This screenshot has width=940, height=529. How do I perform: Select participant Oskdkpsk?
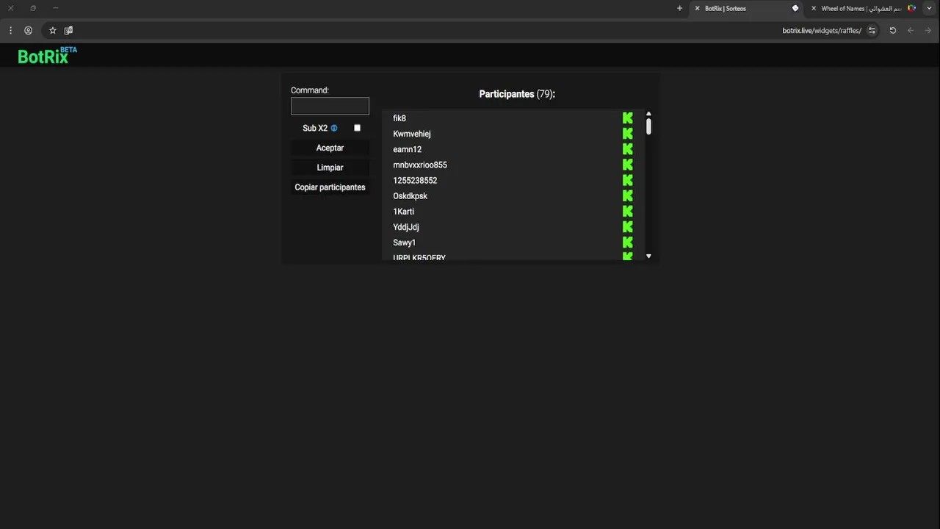tap(411, 196)
